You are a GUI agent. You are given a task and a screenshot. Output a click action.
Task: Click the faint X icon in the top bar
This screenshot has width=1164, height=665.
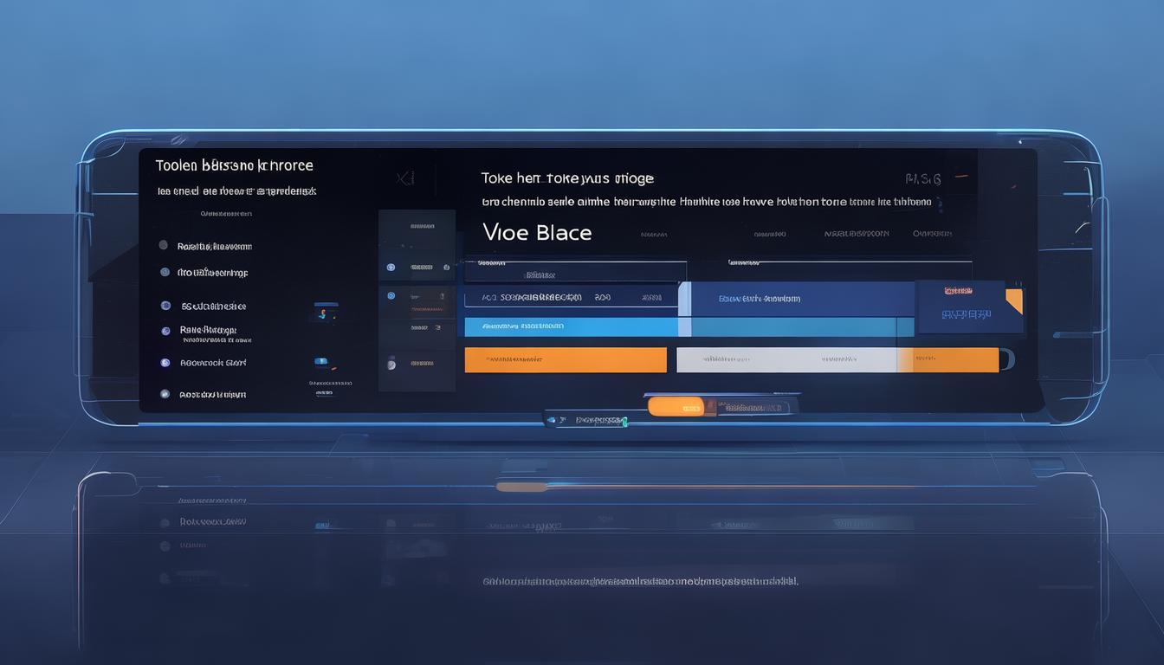pyautogui.click(x=404, y=178)
